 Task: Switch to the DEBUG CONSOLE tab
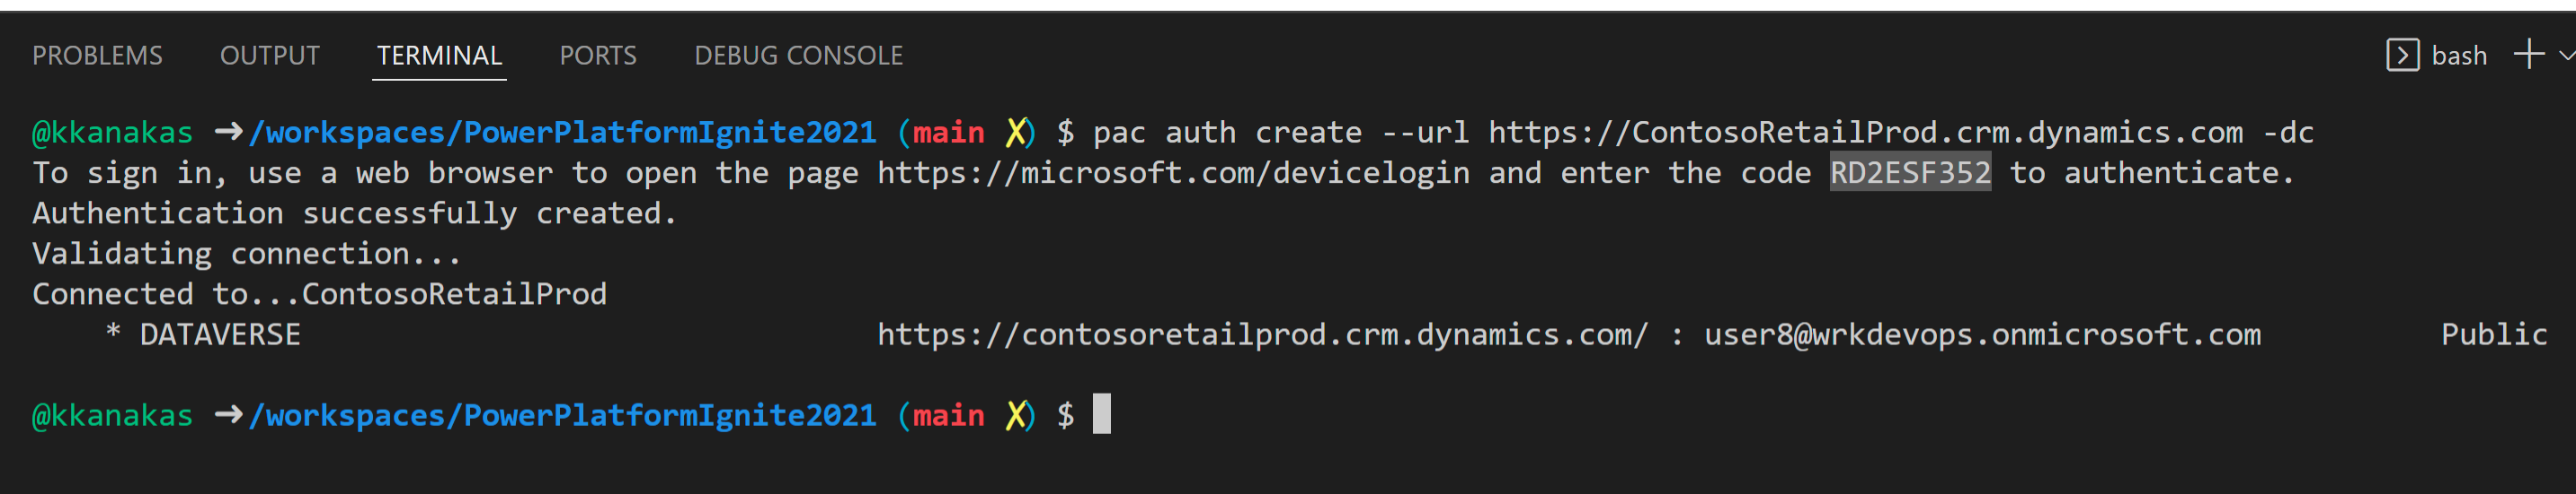[798, 56]
